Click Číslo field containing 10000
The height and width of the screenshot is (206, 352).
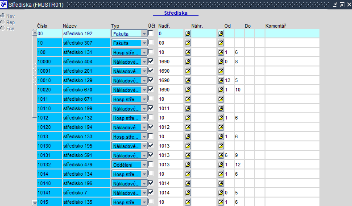[x=50, y=62]
